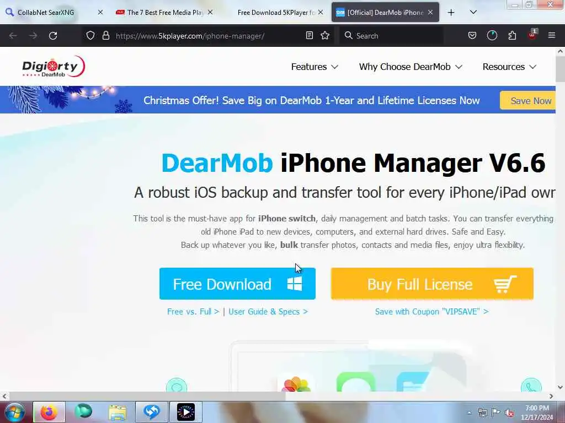Image resolution: width=565 pixels, height=423 pixels.
Task: Close the DearMob iPhone tab
Action: pyautogui.click(x=430, y=13)
